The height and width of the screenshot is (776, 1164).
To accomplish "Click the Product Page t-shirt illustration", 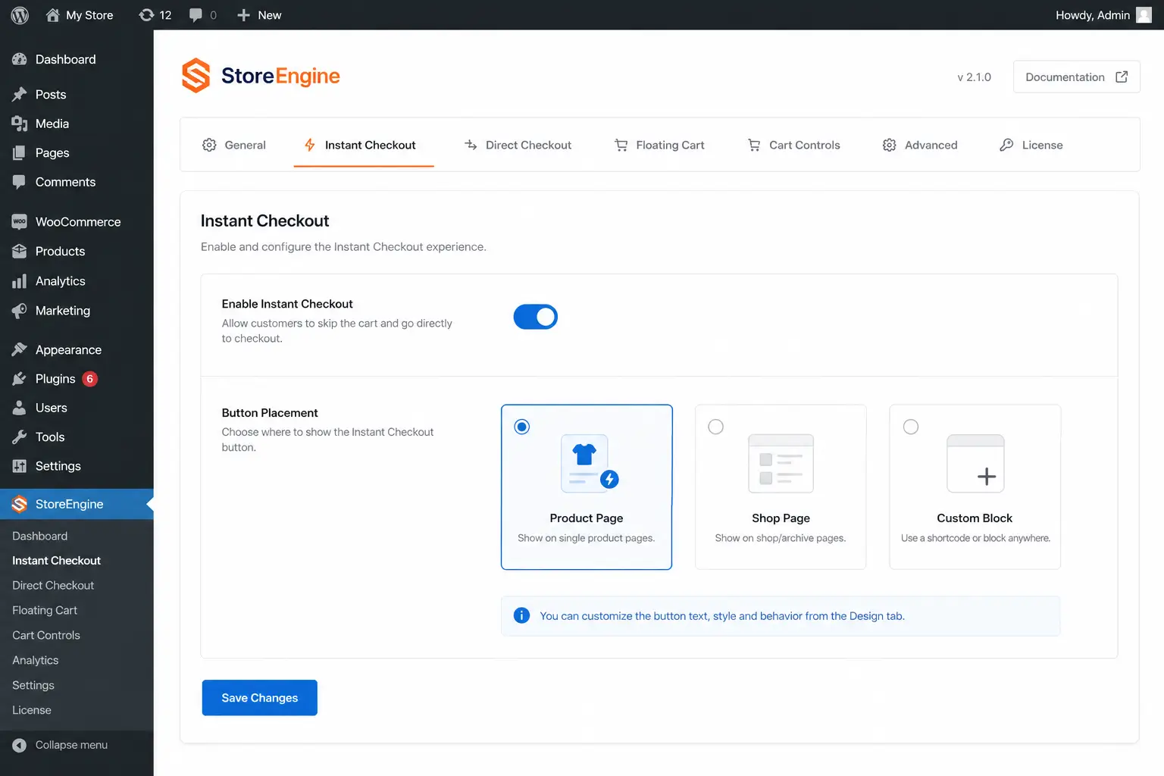I will coord(590,463).
